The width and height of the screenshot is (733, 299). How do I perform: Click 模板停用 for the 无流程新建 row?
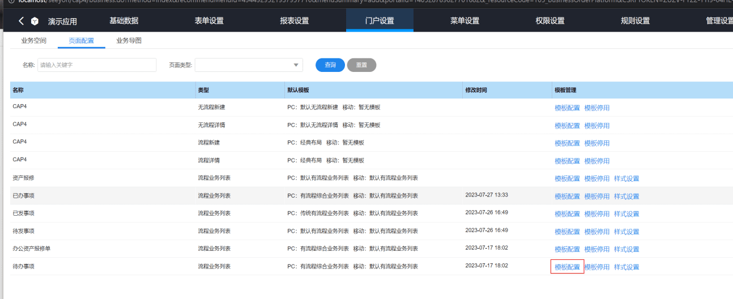[597, 108]
